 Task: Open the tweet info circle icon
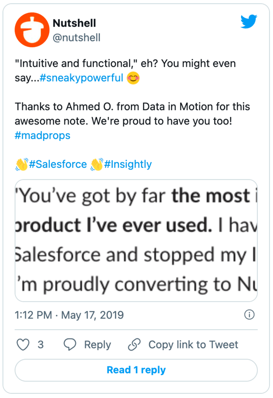coord(249,315)
